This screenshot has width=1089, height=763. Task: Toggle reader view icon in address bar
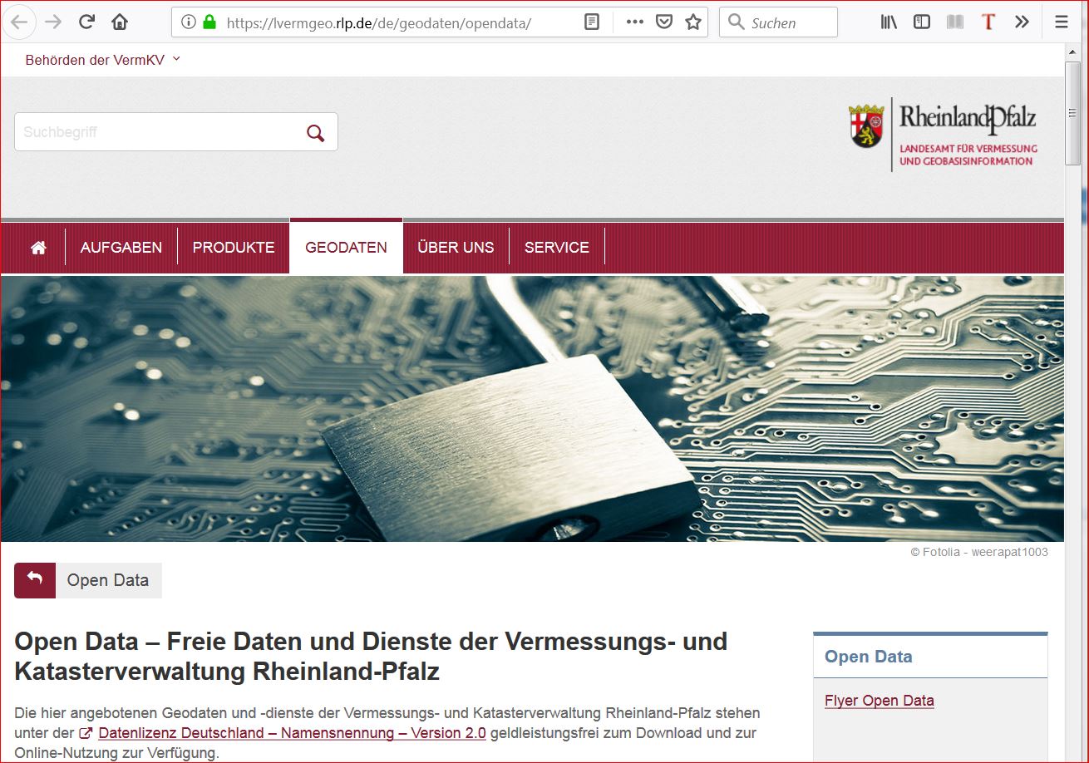pyautogui.click(x=592, y=22)
